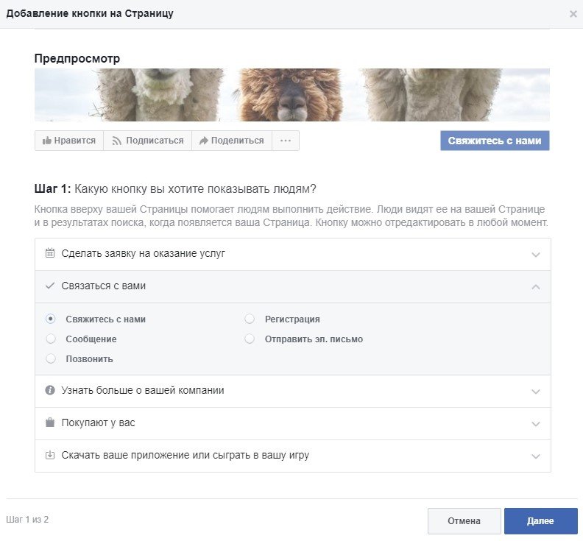This screenshot has width=583, height=541.
Task: Expand the 'Сделать заявку на оказание услуг' section chevron
Action: coord(536,255)
